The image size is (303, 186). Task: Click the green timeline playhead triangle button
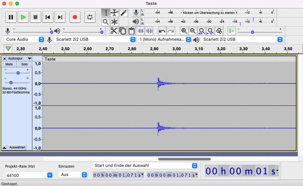(8, 49)
